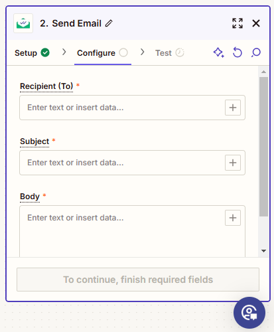Expand the step panel to fullscreen
274x332 pixels.
pos(238,23)
